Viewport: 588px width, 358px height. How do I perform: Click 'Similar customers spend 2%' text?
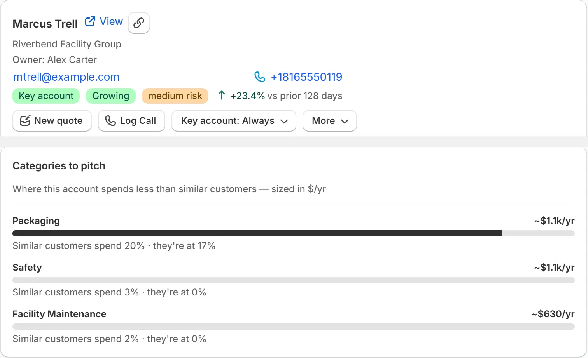pos(76,339)
